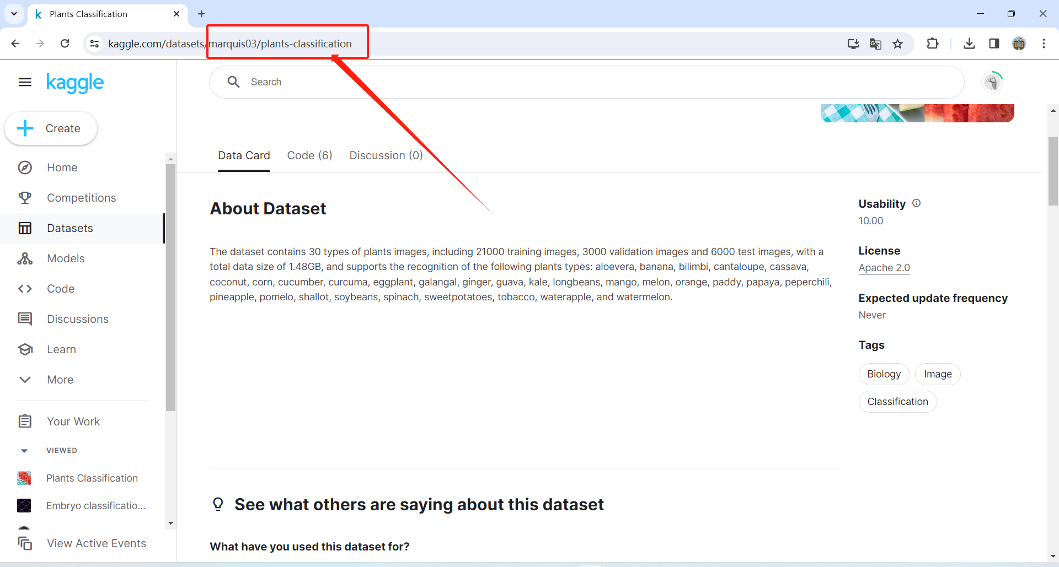
Task: Click the Embryo classification thumbnail in sidebar
Action: click(24, 506)
